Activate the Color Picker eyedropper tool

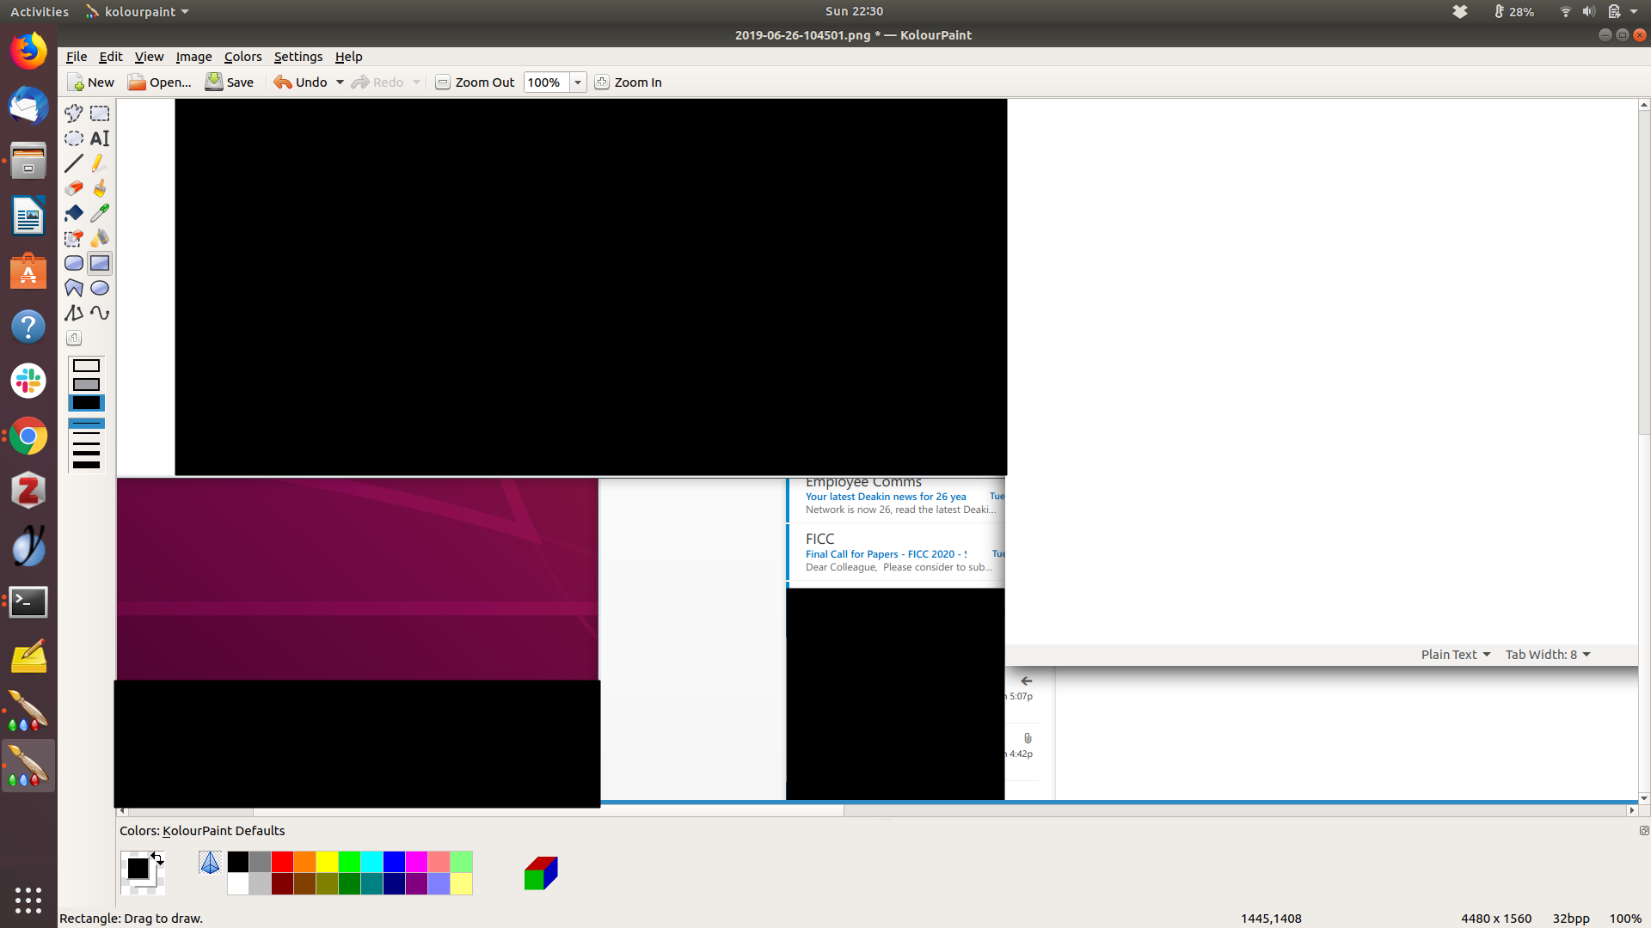point(100,213)
